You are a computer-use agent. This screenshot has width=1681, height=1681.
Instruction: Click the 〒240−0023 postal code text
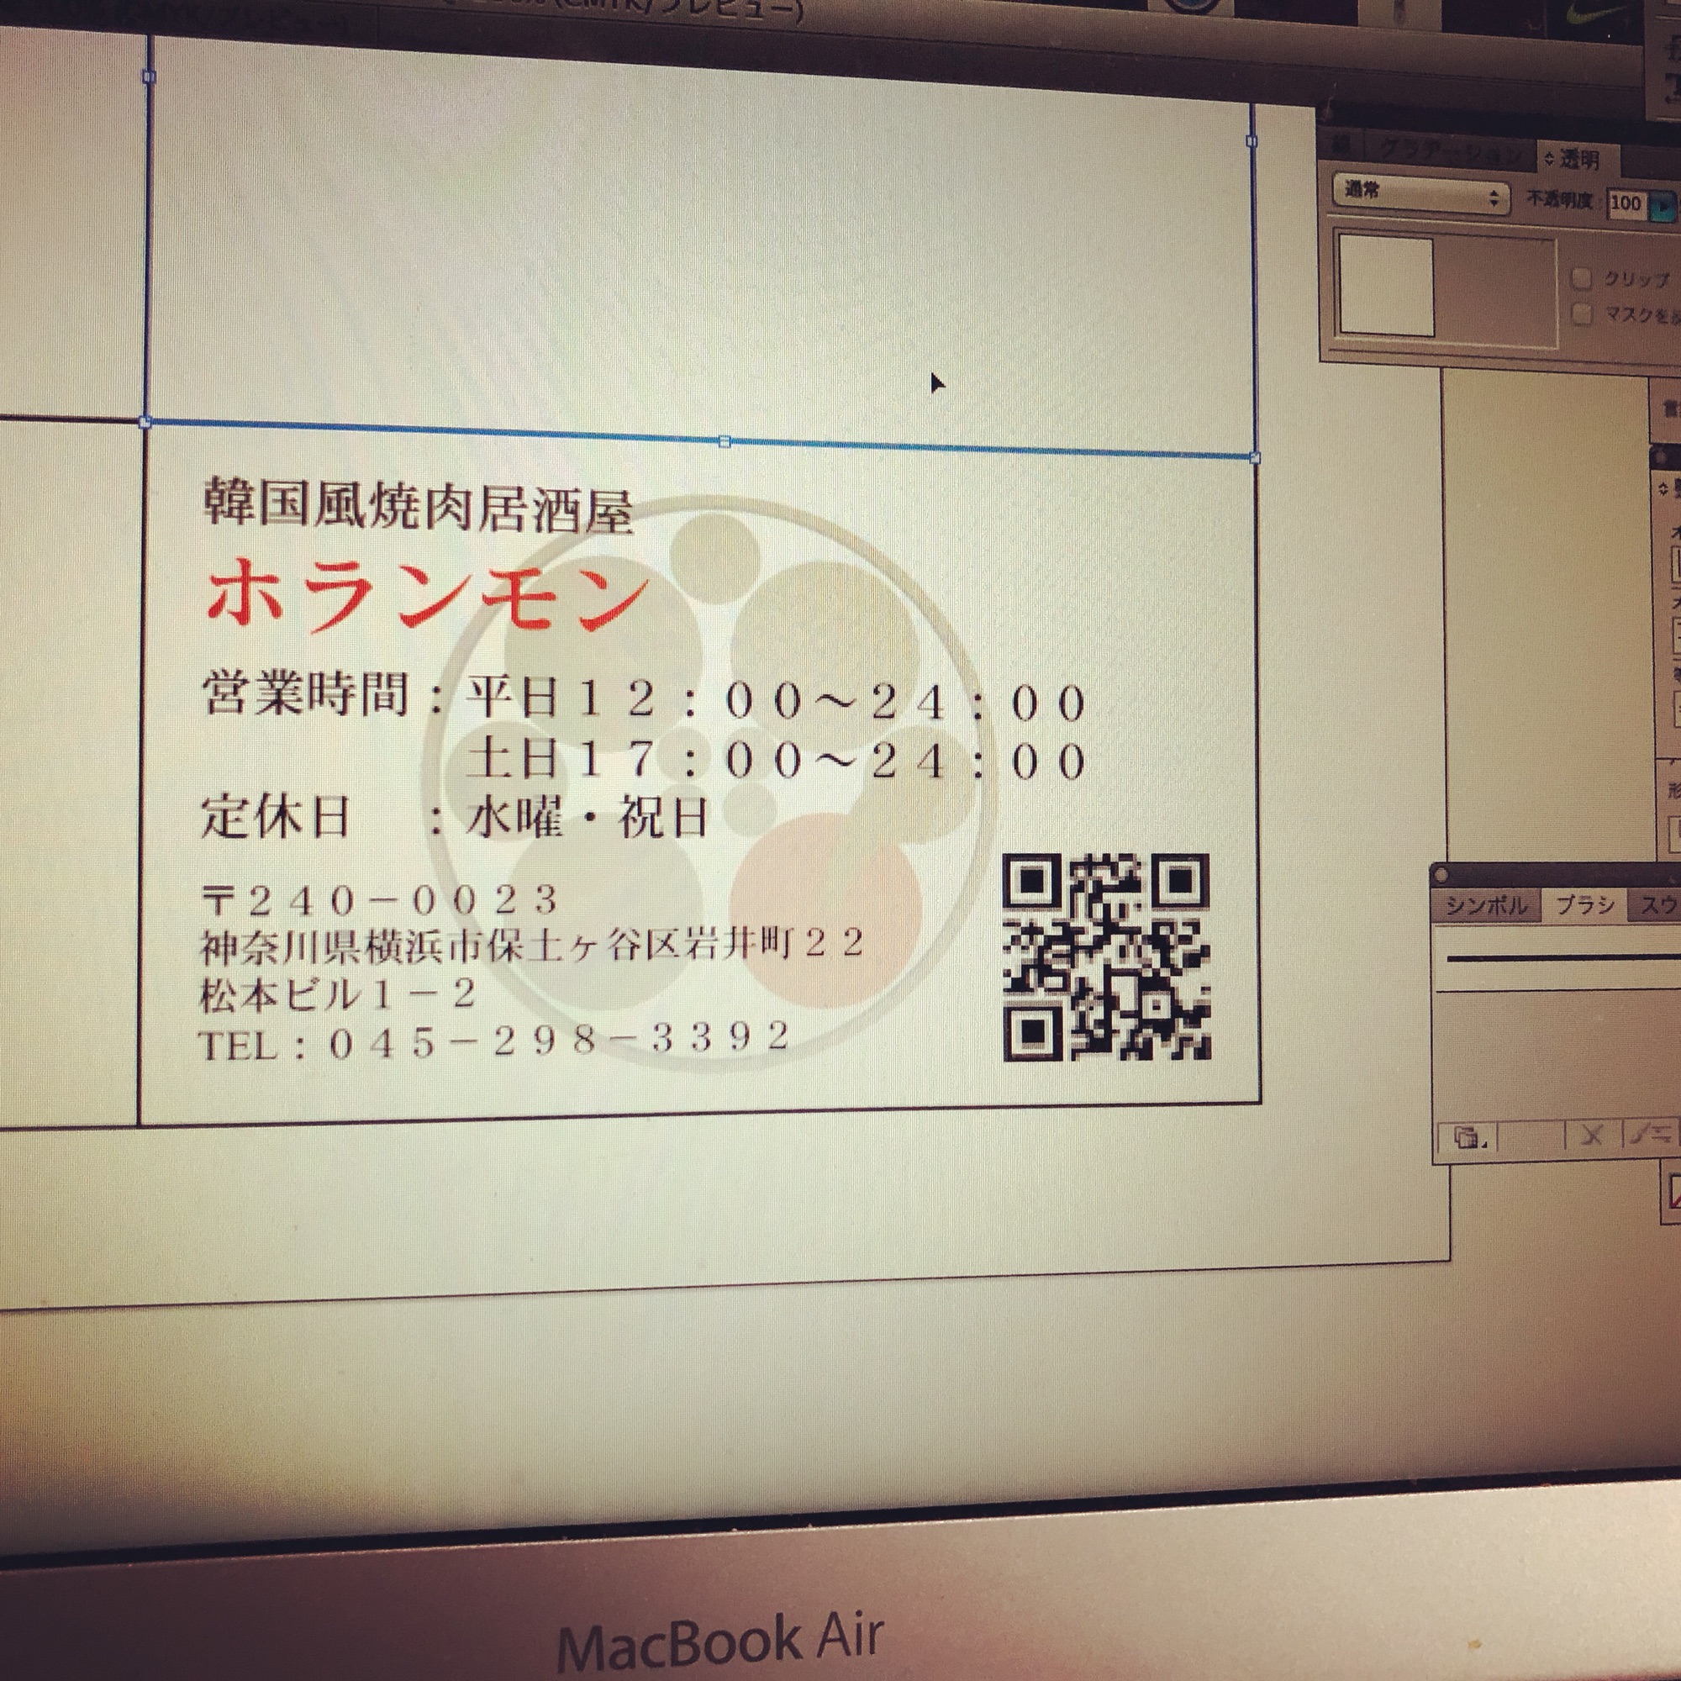point(379,900)
